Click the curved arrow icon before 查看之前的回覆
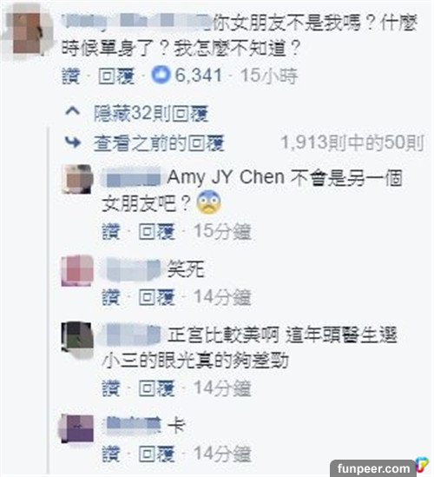Image resolution: width=434 pixels, height=477 pixels. (x=73, y=142)
